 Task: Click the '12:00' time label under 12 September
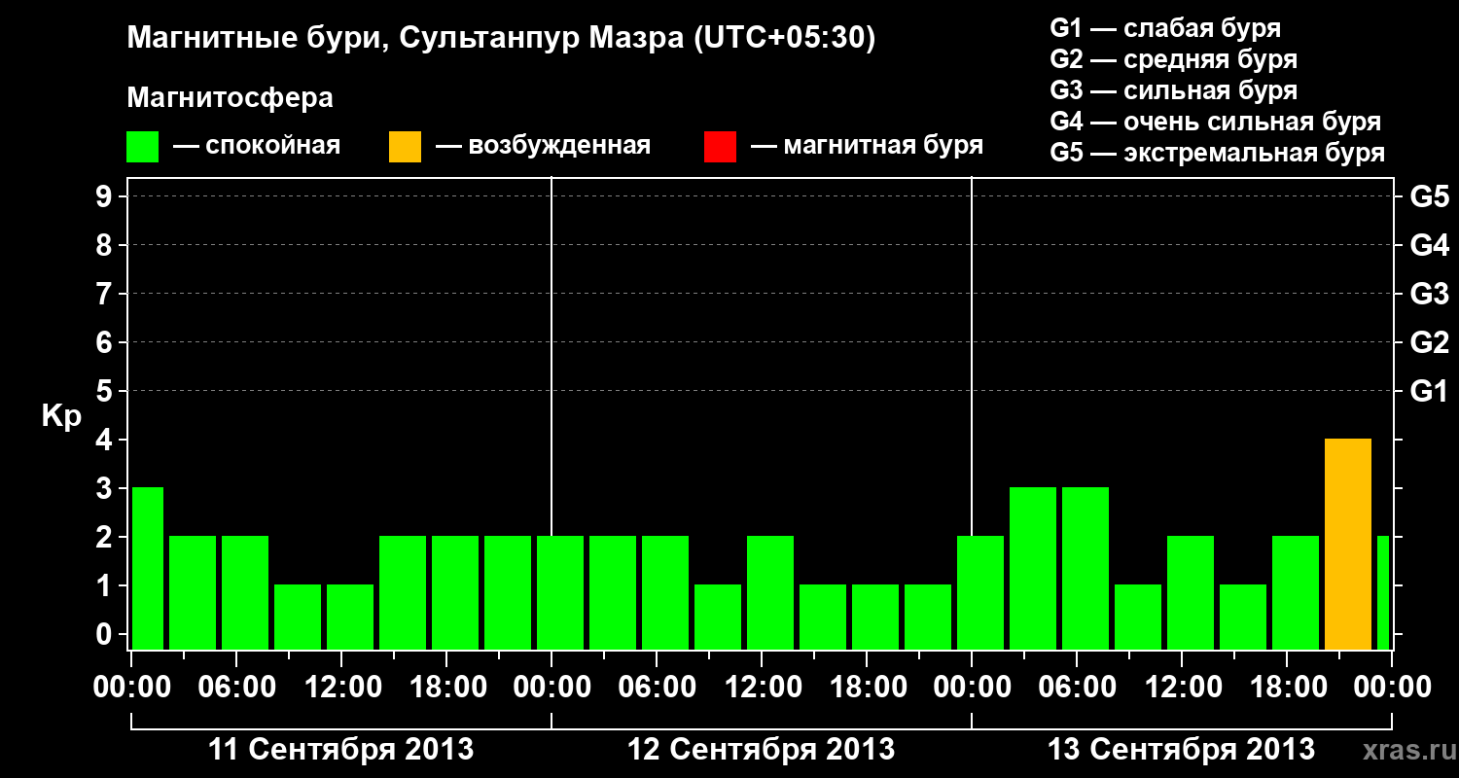tap(762, 688)
